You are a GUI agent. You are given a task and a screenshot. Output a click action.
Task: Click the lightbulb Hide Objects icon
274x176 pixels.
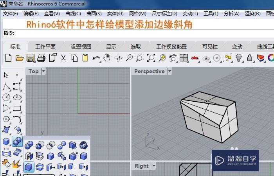click(x=239, y=58)
